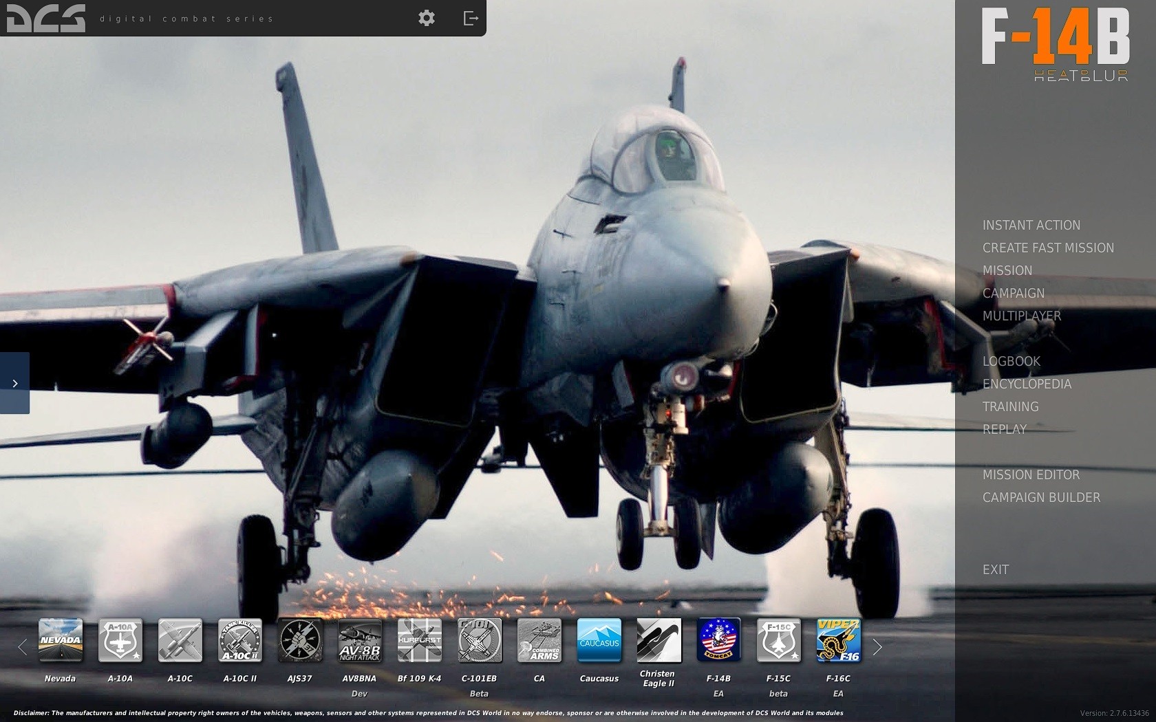Select the A-10C II Tank Killer icon
This screenshot has height=722, width=1156.
pos(240,640)
